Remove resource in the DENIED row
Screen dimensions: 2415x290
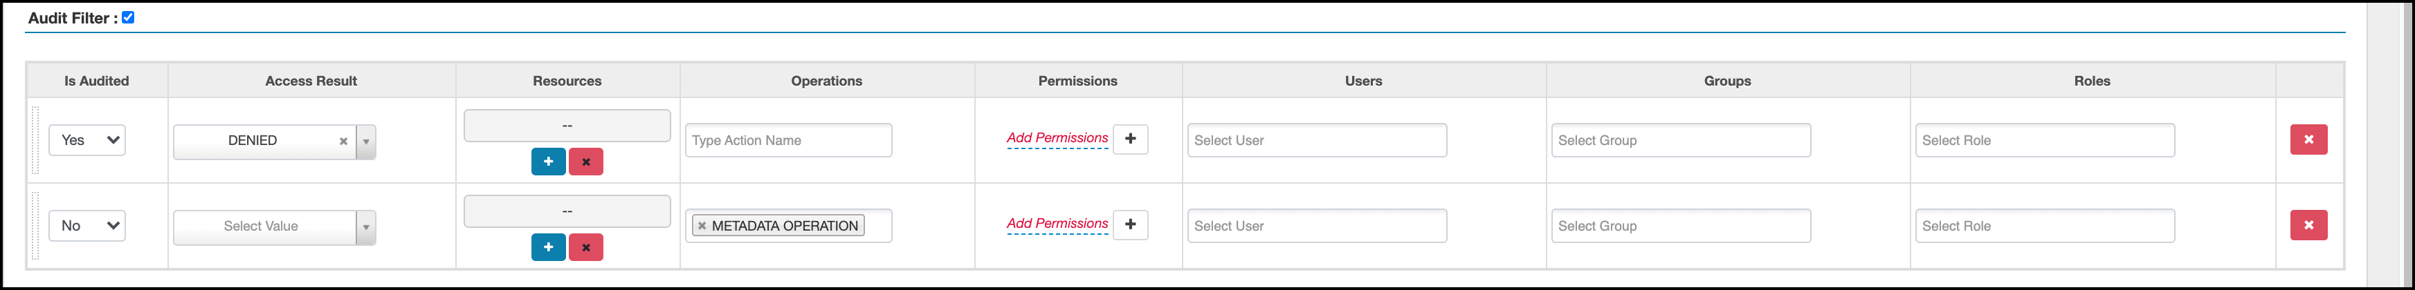pos(586,162)
